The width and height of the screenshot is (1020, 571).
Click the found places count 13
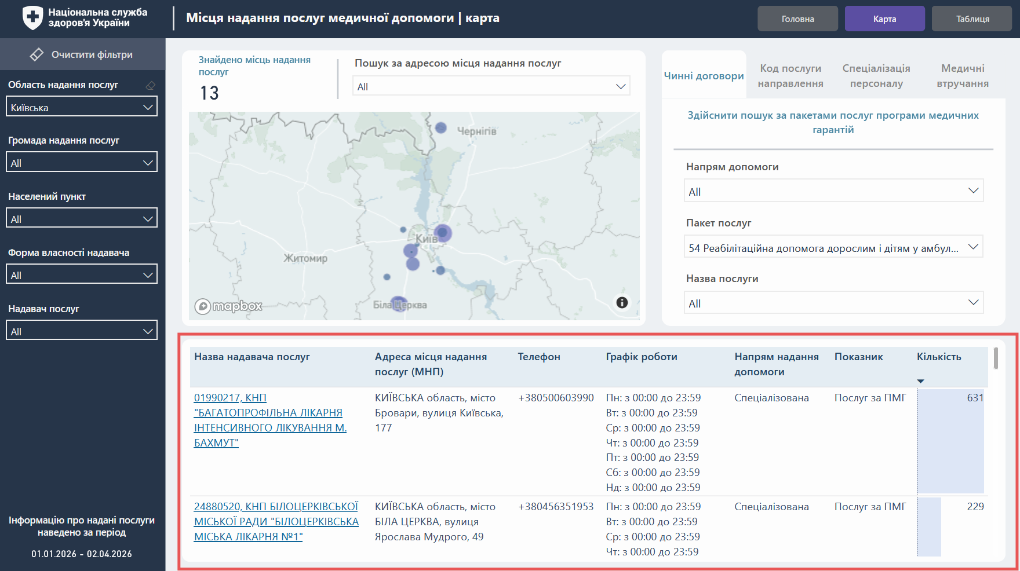pos(209,93)
